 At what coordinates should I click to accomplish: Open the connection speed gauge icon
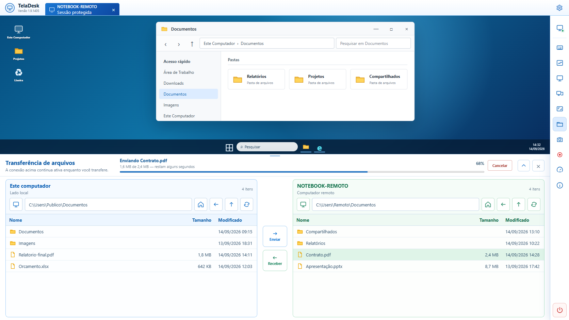click(x=559, y=170)
